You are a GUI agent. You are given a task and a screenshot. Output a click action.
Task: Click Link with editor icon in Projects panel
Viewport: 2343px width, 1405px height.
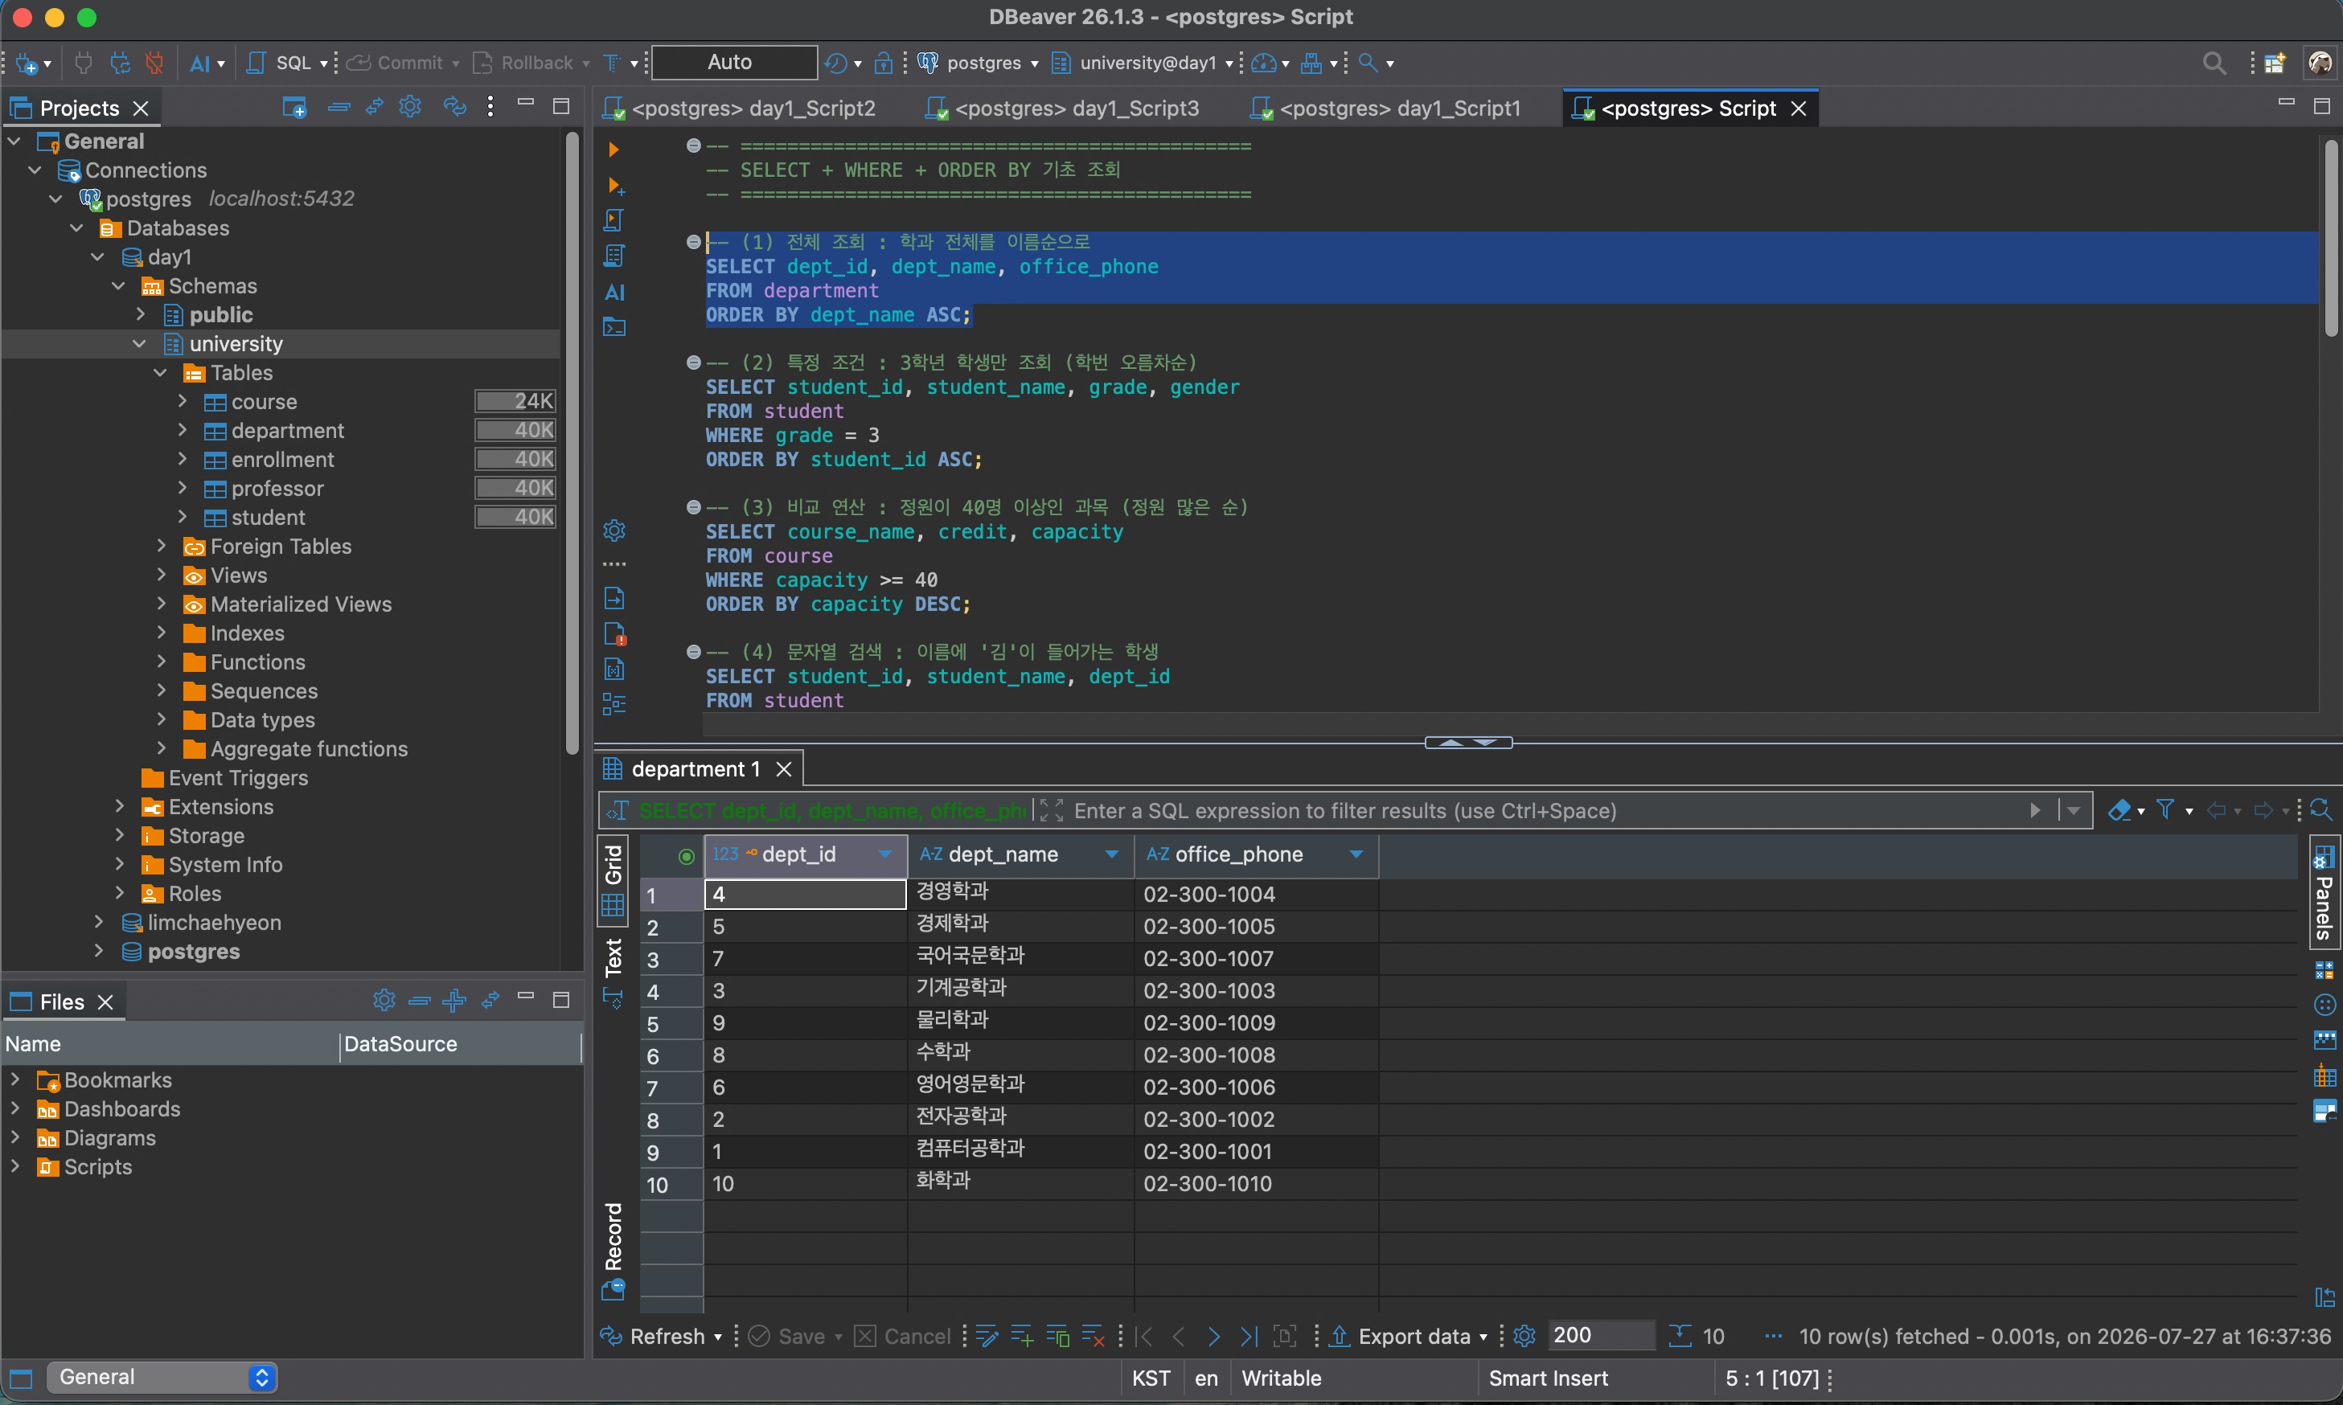[375, 107]
